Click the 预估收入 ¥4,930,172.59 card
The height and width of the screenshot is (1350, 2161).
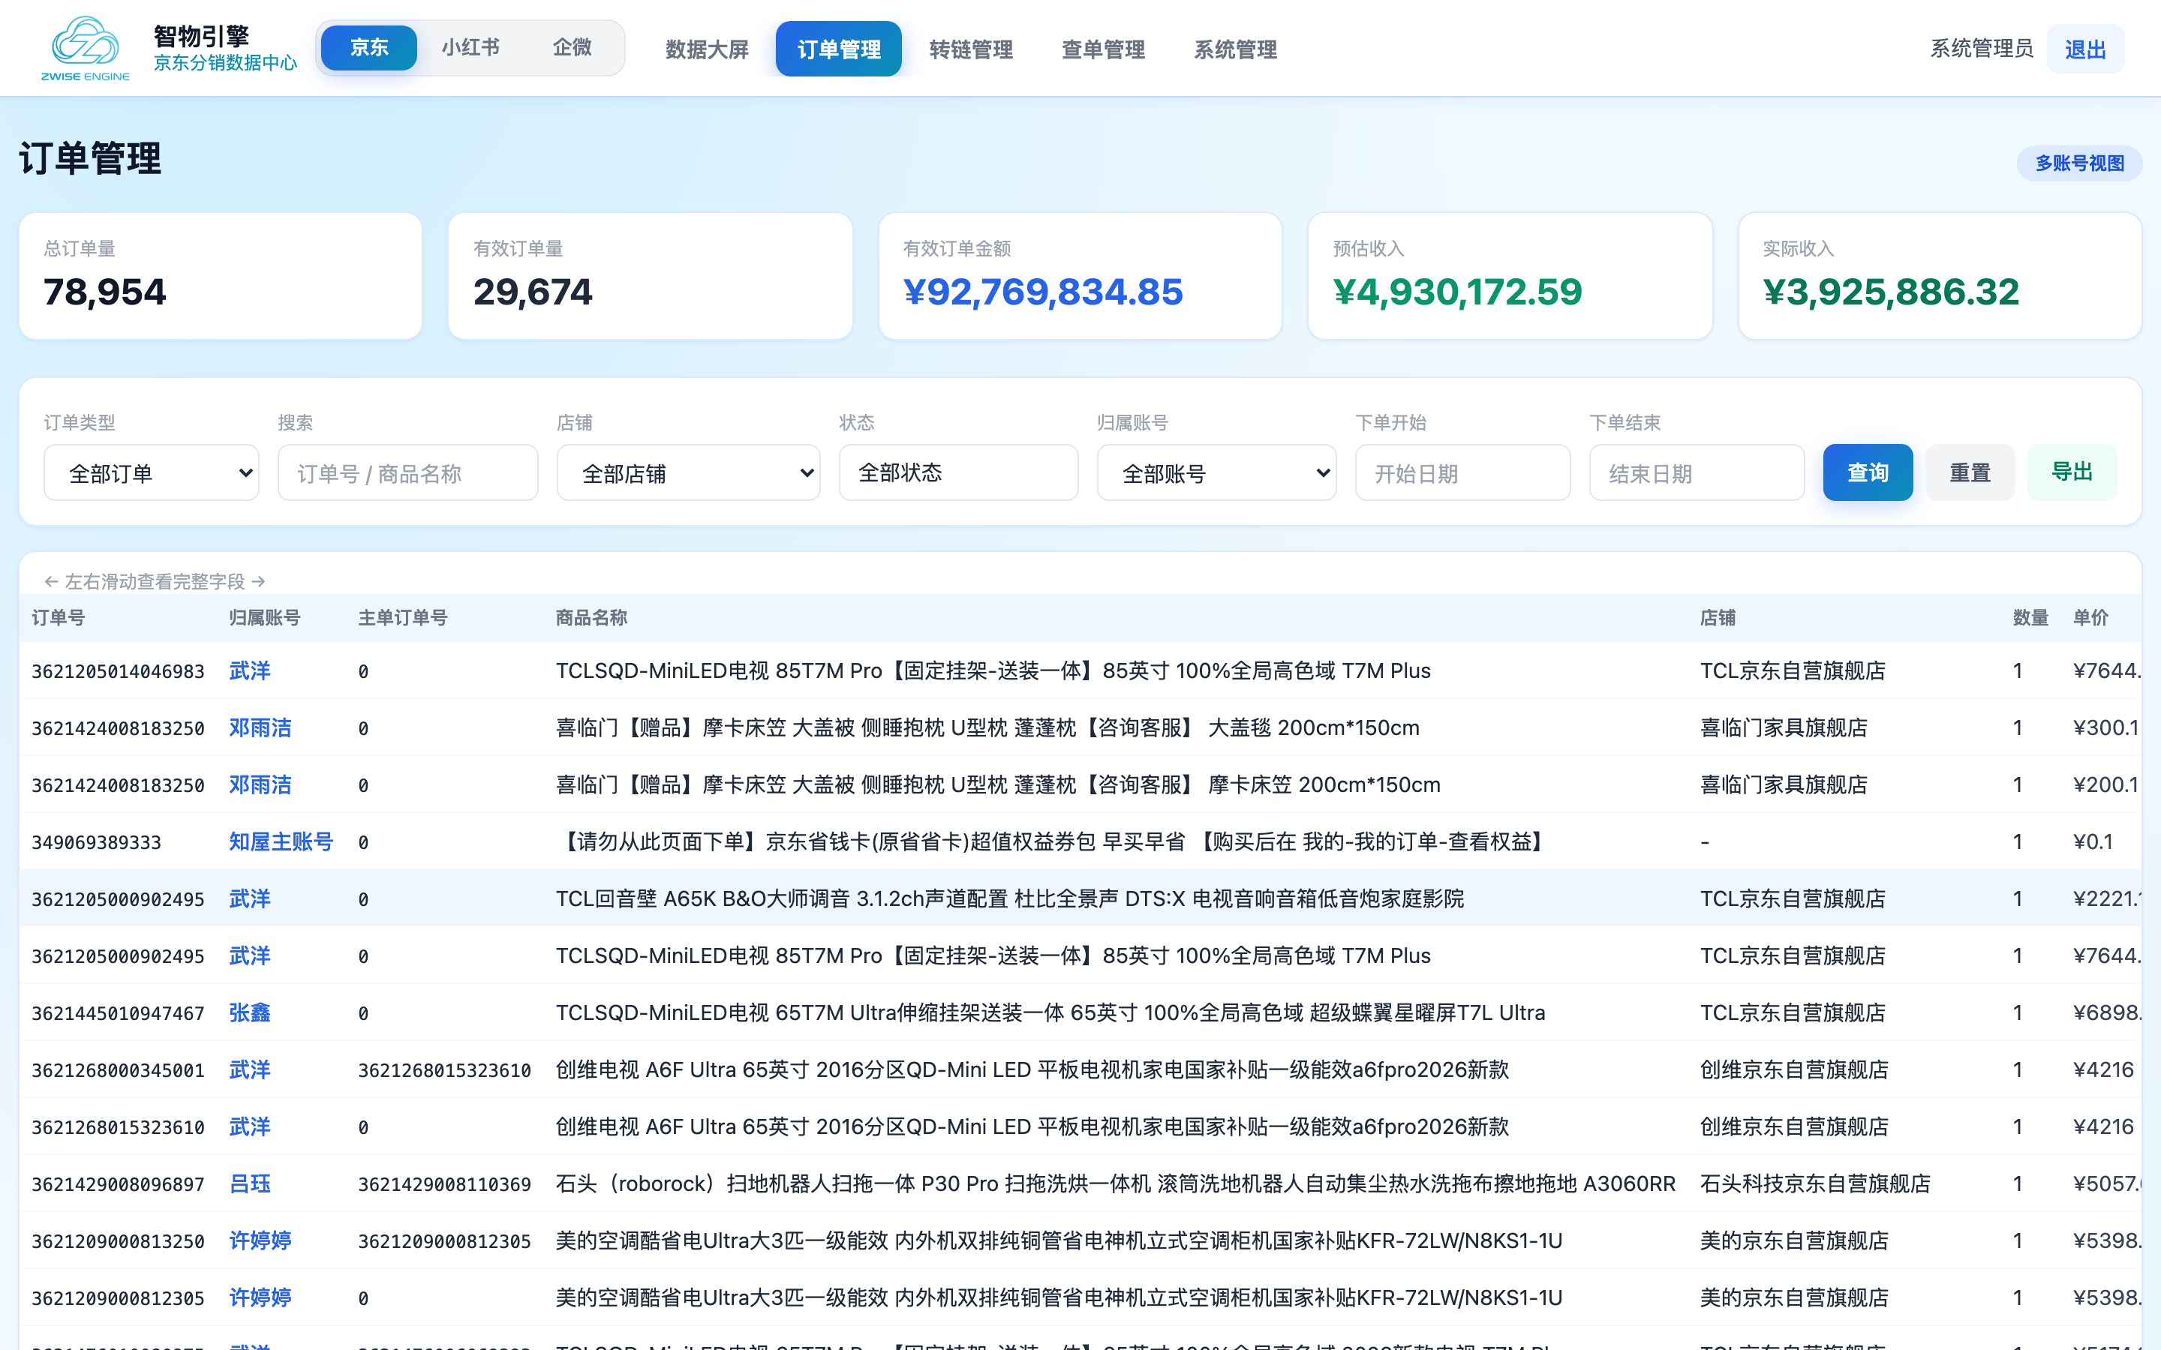[1510, 276]
